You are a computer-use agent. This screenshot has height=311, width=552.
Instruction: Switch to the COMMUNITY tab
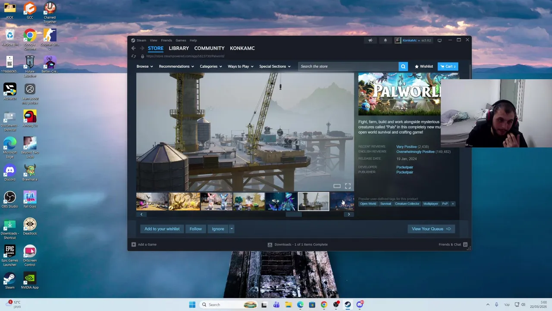pyautogui.click(x=209, y=48)
